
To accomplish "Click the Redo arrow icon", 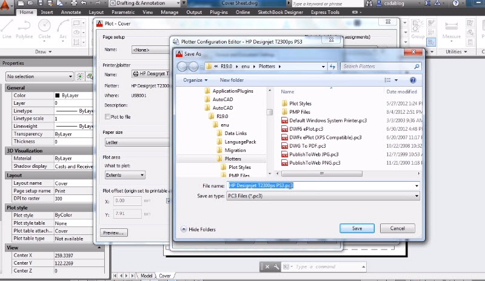I will click(98, 4).
